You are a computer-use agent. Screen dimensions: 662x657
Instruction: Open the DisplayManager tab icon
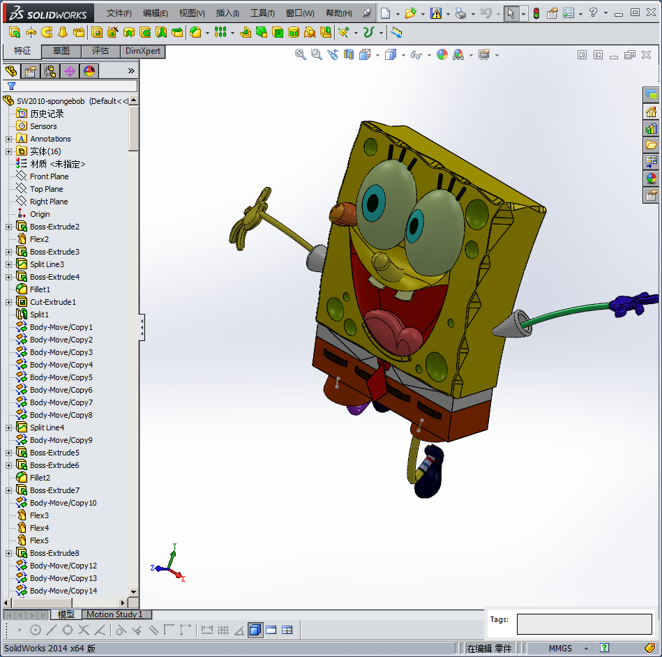(x=89, y=71)
